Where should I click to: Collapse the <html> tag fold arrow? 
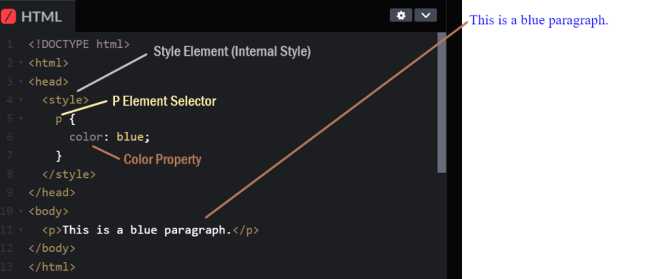click(21, 63)
